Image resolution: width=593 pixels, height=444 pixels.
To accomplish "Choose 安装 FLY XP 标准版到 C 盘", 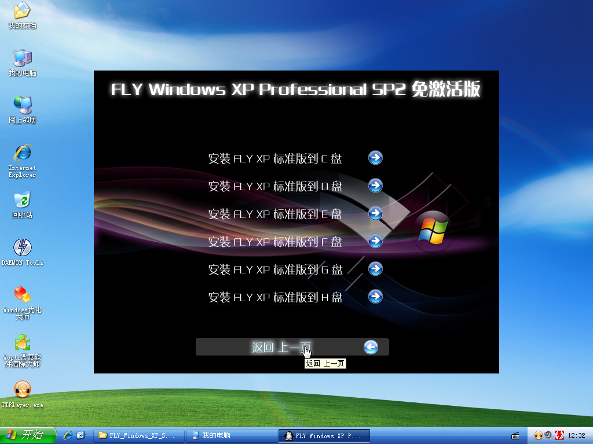I will point(275,158).
